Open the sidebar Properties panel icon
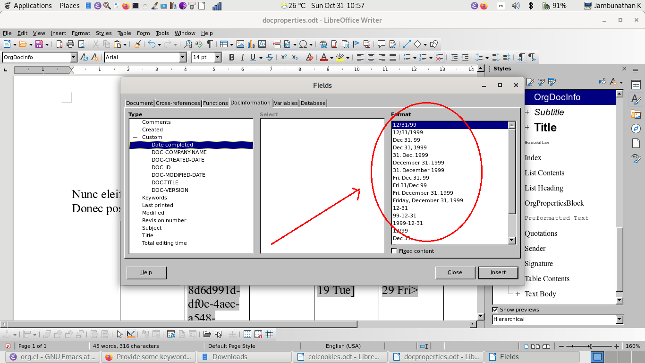The width and height of the screenshot is (645, 363). 636,85
